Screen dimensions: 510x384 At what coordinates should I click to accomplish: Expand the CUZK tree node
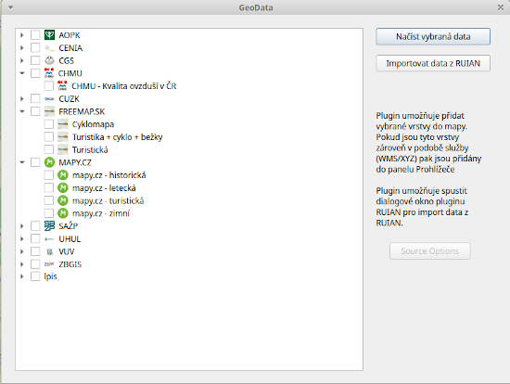[x=22, y=98]
